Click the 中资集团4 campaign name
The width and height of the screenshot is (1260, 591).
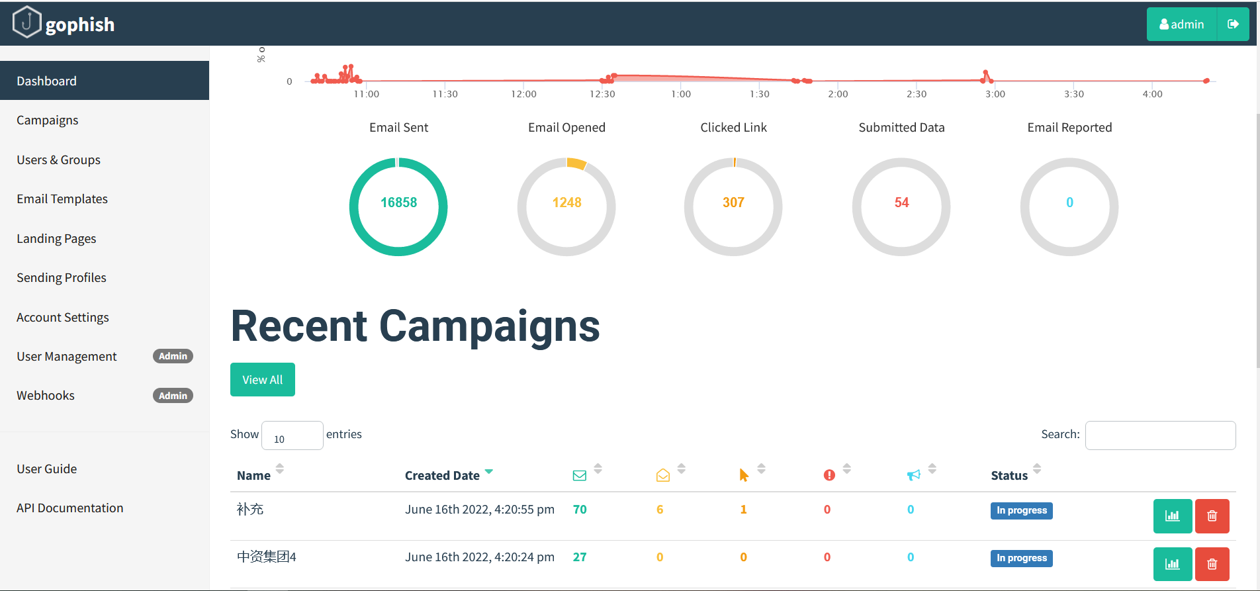point(267,557)
